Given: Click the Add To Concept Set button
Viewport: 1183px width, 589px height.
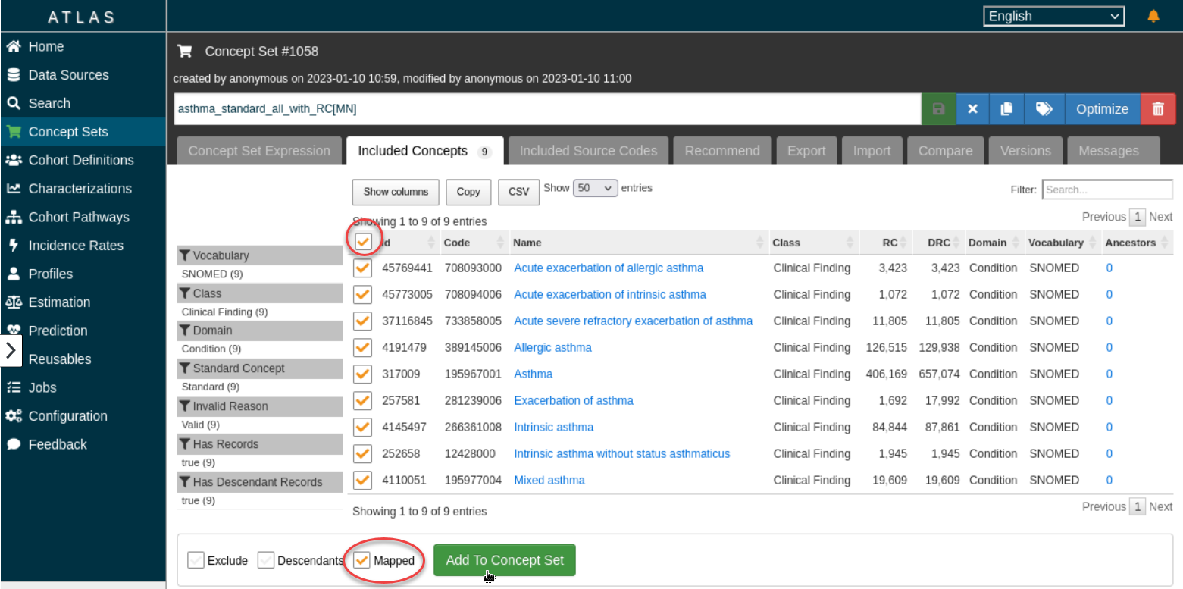Looking at the screenshot, I should pyautogui.click(x=504, y=560).
